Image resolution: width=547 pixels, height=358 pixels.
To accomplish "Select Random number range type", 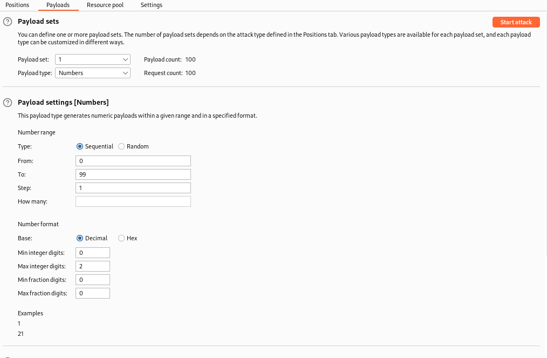I will 121,146.
